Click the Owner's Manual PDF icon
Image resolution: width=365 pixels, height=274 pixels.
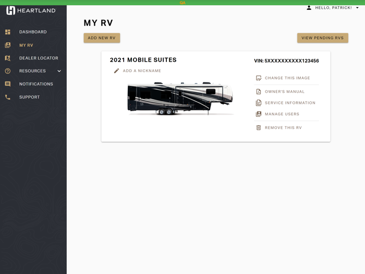[x=259, y=91]
